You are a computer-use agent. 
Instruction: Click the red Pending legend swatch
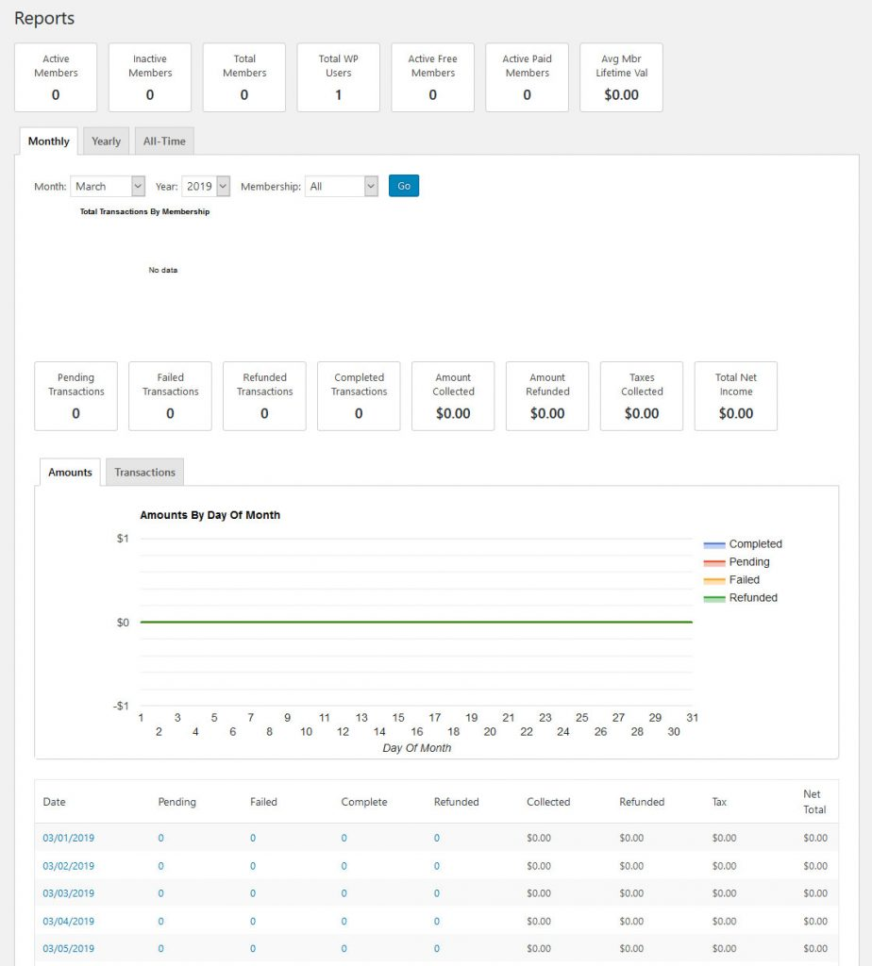click(714, 562)
